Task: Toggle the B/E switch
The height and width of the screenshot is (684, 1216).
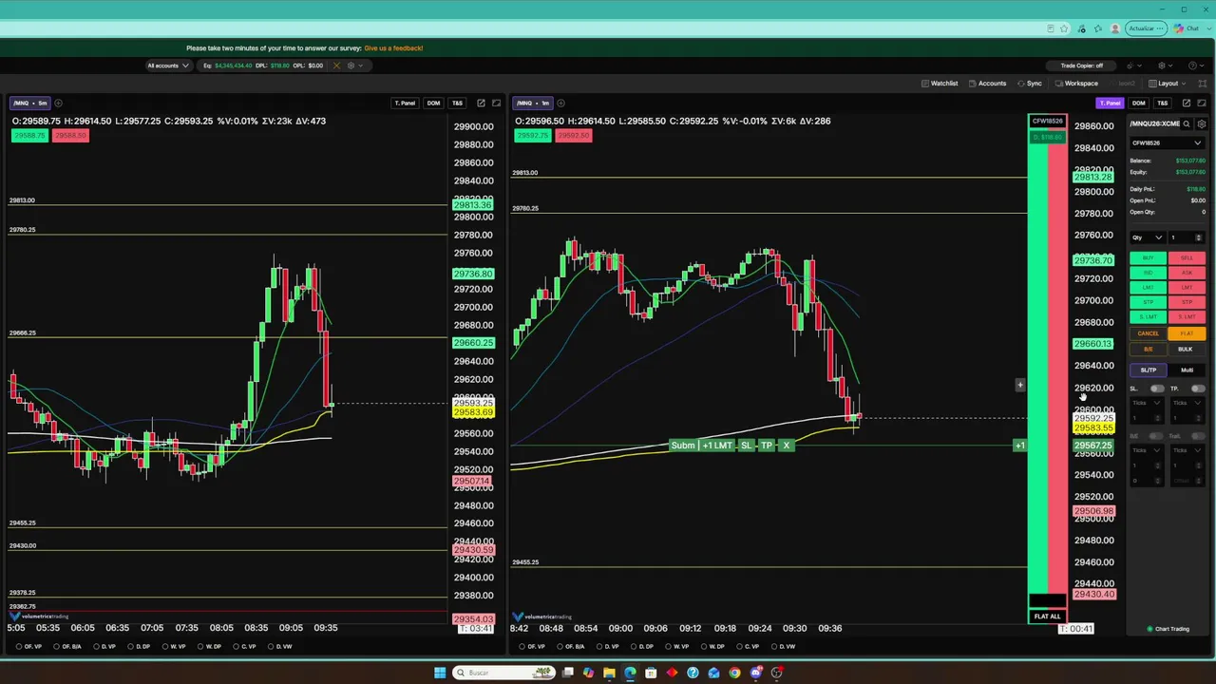Action: pyautogui.click(x=1157, y=436)
